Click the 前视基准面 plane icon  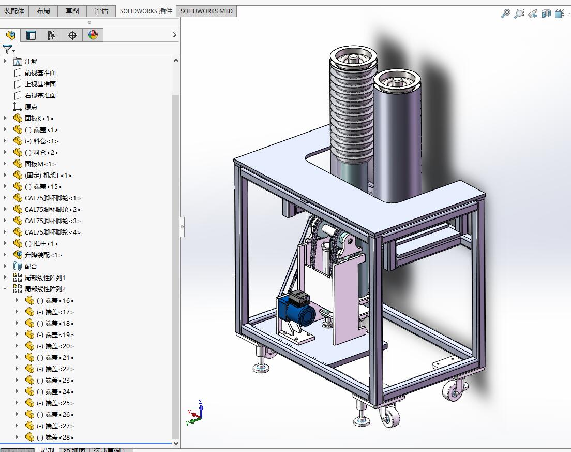tap(18, 72)
